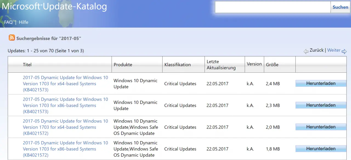Sort results by the Größe column header
Screen dimensions: 351x160
click(272, 65)
